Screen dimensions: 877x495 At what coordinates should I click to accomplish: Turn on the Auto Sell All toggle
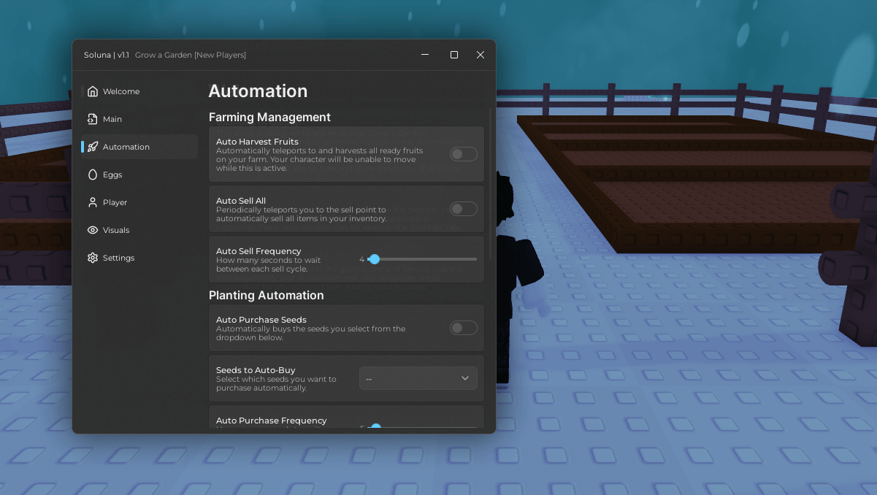click(x=464, y=209)
